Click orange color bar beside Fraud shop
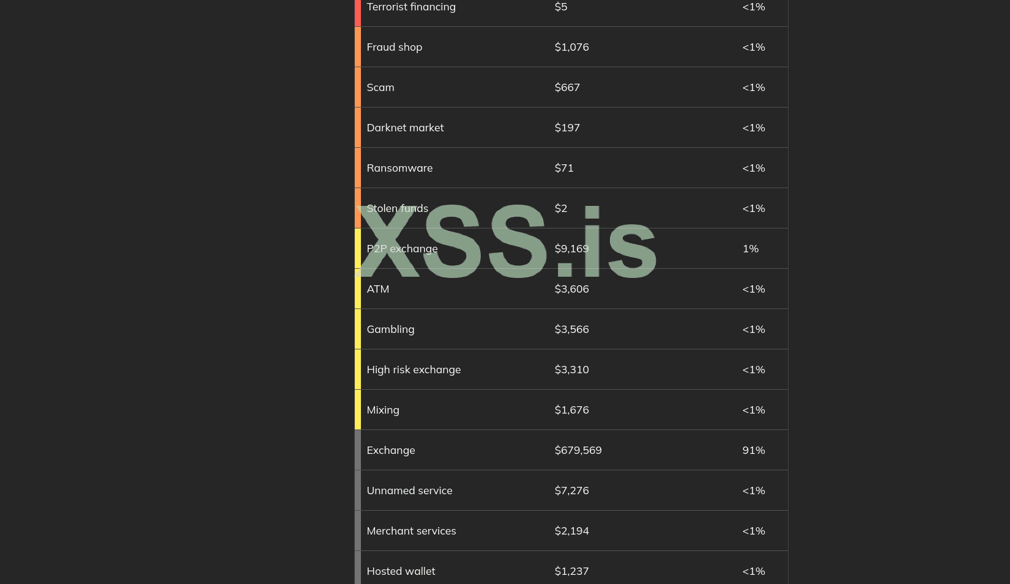The height and width of the screenshot is (584, 1010). [x=358, y=47]
